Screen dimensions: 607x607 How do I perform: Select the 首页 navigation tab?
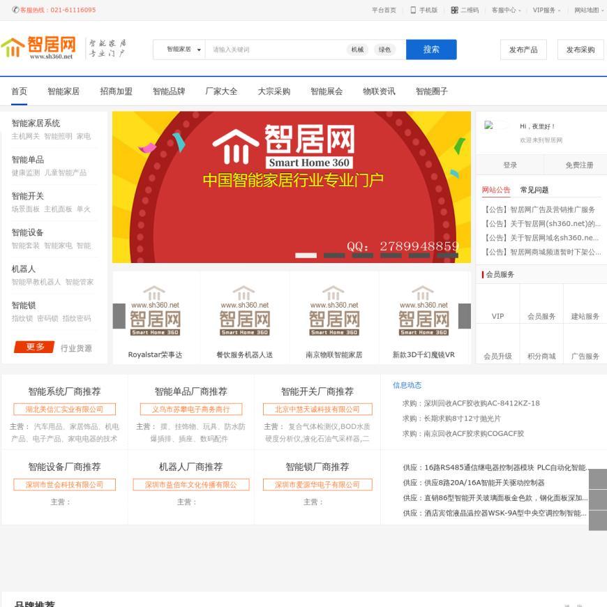(19, 91)
